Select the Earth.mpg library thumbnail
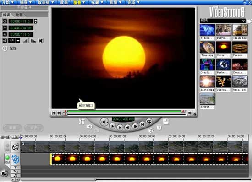The height and width of the screenshot is (182, 252). [207, 81]
